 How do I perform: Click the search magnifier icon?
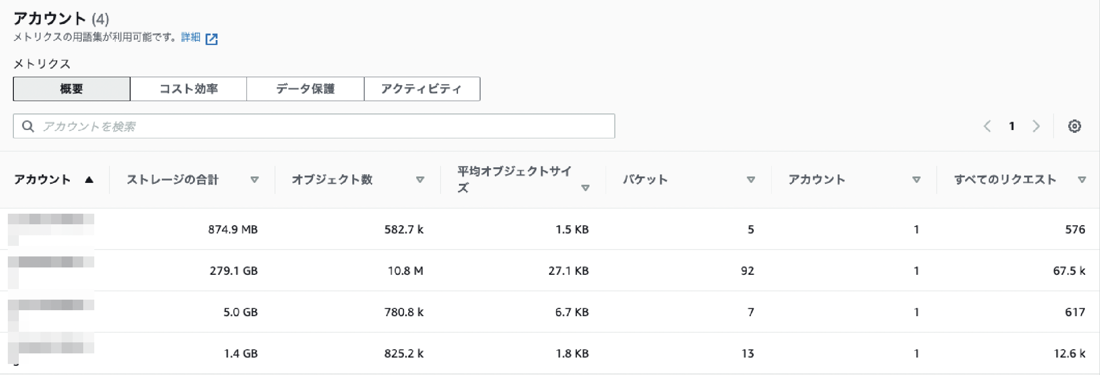(28, 126)
